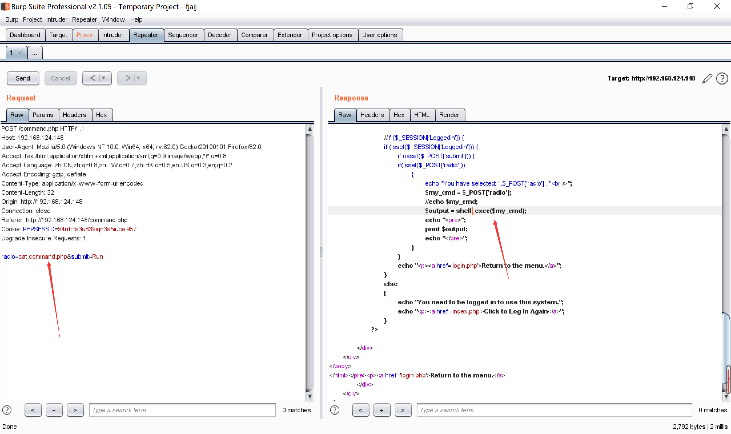Click the Target: http://192.168.124.148 label
Screen dimensions: 731x434
651,79
